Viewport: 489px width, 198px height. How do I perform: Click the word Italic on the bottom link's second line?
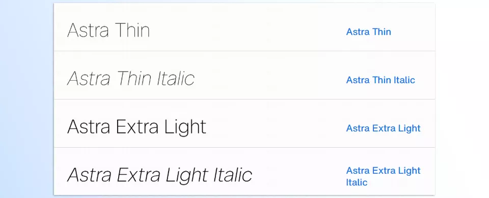357,182
